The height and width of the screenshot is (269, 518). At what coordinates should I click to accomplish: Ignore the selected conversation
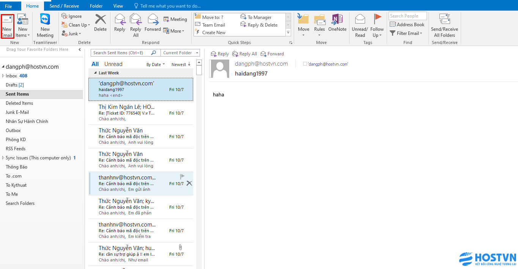point(72,16)
